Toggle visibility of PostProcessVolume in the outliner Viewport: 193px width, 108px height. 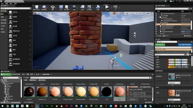(x=156, y=13)
